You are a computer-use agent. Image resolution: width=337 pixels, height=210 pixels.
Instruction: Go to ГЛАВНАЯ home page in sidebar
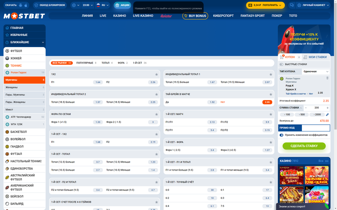click(x=25, y=28)
